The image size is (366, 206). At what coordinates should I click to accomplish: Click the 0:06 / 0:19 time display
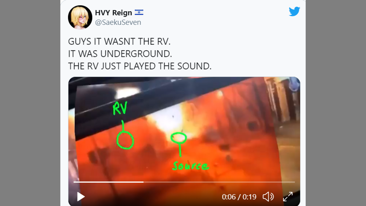pos(239,197)
